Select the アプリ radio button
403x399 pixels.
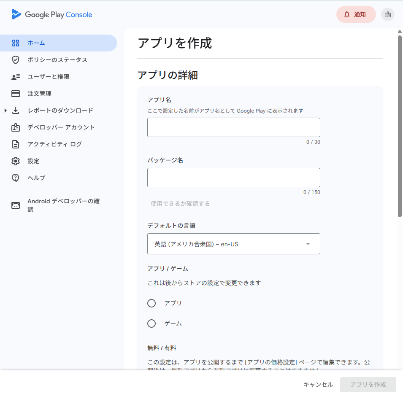(151, 303)
